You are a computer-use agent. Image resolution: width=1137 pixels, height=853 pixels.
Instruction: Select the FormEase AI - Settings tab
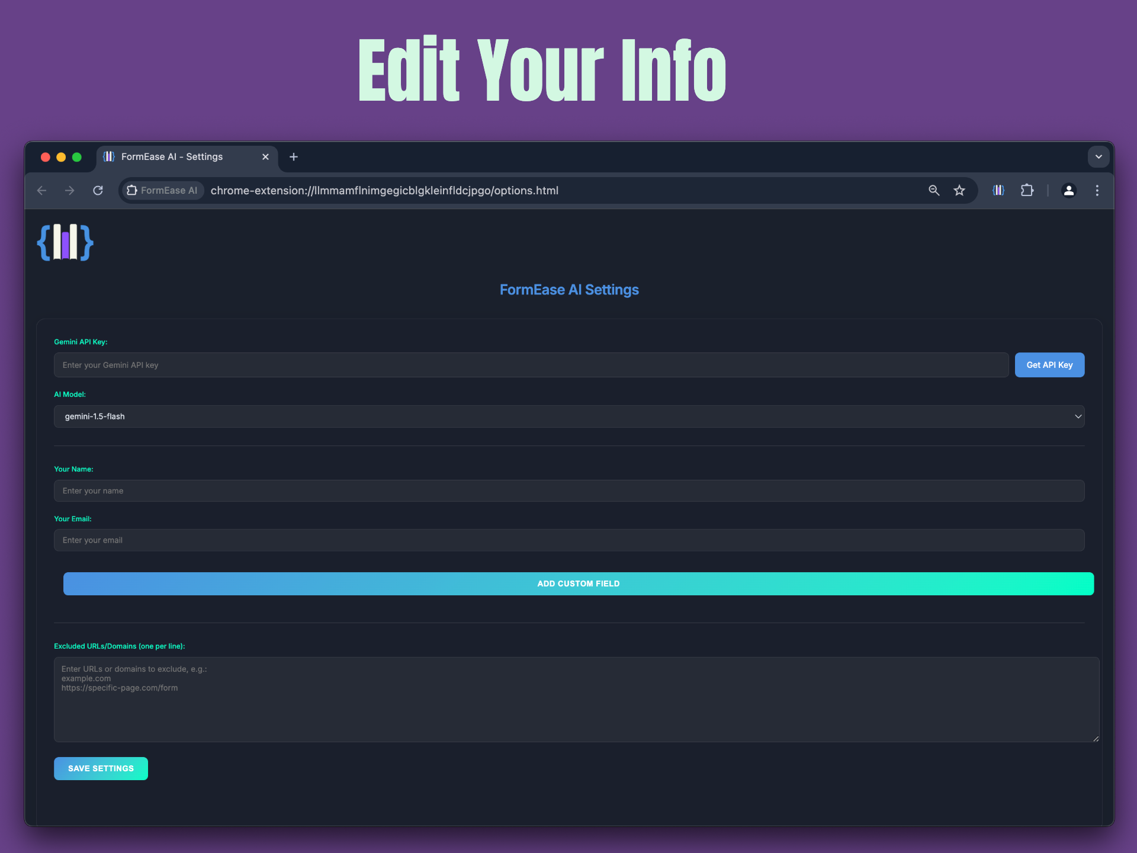click(x=187, y=157)
